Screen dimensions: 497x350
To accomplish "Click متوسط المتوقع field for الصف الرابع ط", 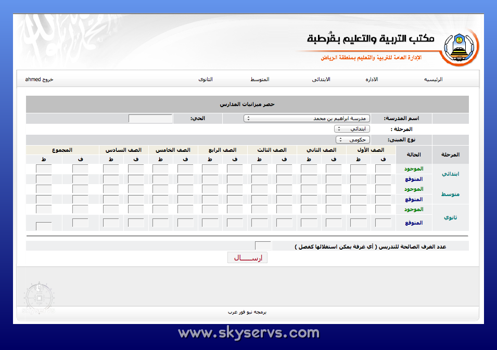I will [210, 199].
